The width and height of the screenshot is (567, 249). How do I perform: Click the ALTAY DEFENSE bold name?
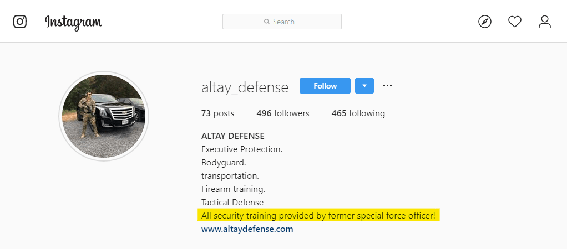[233, 136]
